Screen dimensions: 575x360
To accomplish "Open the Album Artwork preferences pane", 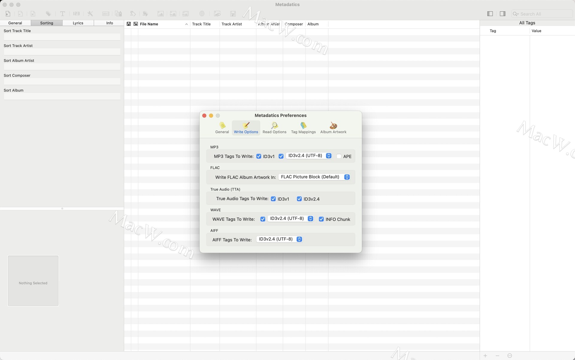I will coord(333,128).
